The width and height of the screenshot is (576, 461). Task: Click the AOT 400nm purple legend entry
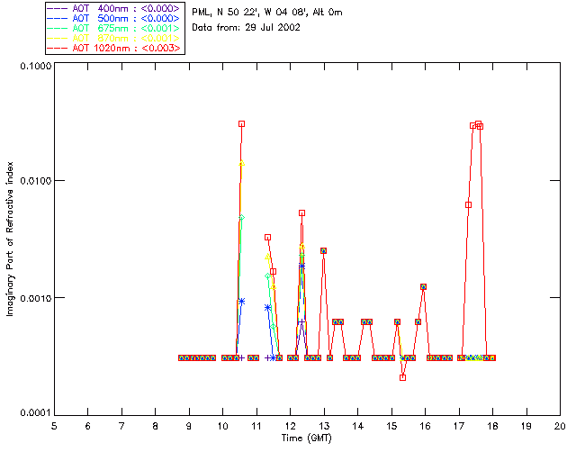tap(114, 8)
